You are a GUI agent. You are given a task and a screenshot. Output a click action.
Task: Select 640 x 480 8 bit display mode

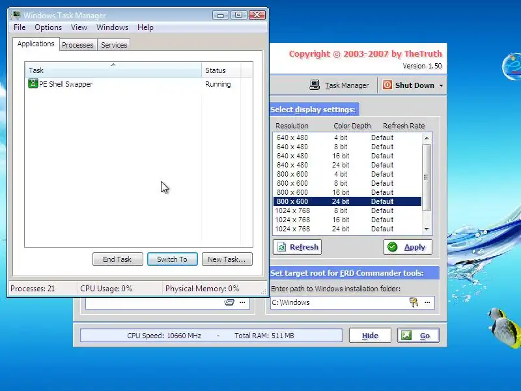[347, 147]
